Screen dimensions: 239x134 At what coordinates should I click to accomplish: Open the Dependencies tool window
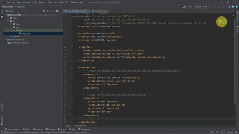85,129
